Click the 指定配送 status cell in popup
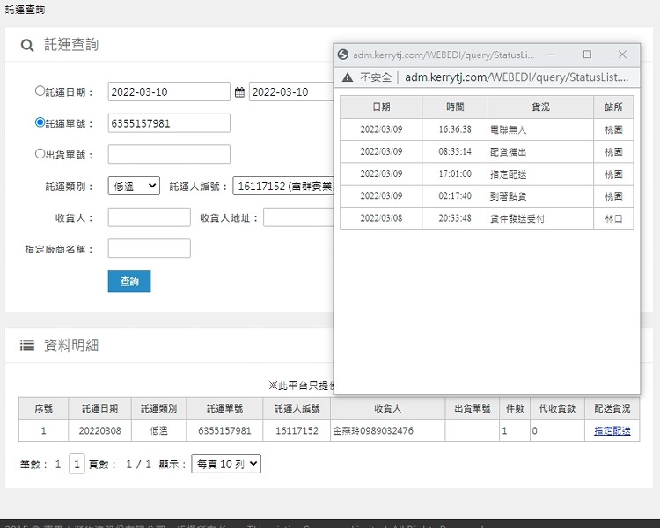The image size is (660, 528). [x=541, y=174]
